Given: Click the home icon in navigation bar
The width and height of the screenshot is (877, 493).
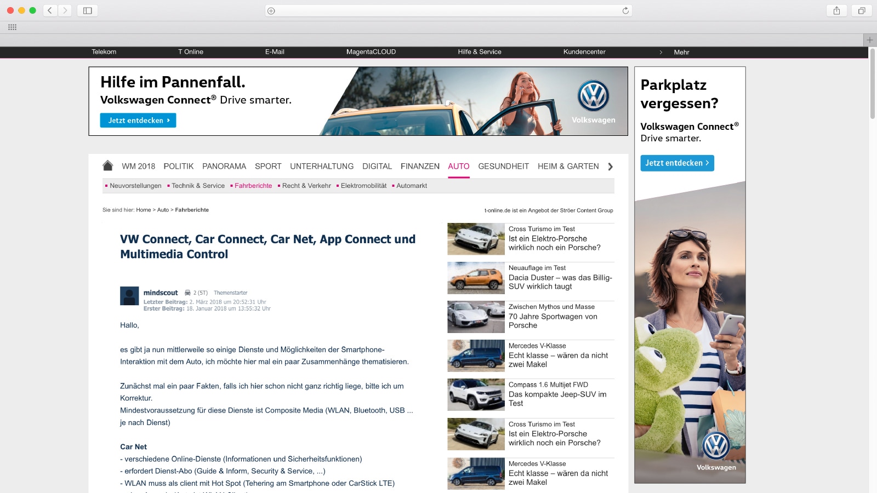Looking at the screenshot, I should coord(107,165).
